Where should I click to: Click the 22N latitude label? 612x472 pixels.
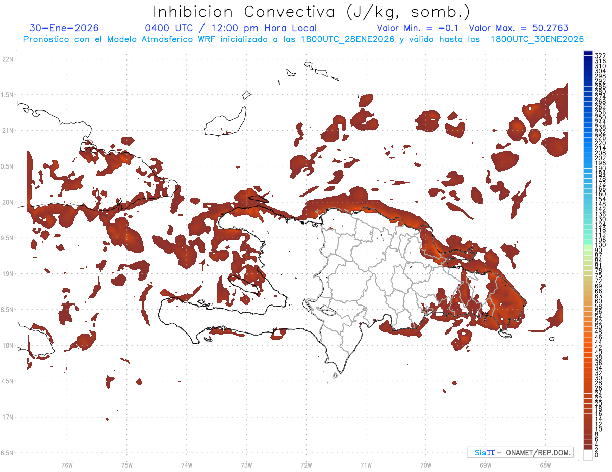pyautogui.click(x=8, y=59)
